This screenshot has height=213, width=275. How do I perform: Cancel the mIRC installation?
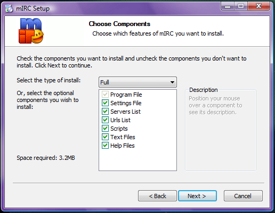pyautogui.click(x=243, y=196)
